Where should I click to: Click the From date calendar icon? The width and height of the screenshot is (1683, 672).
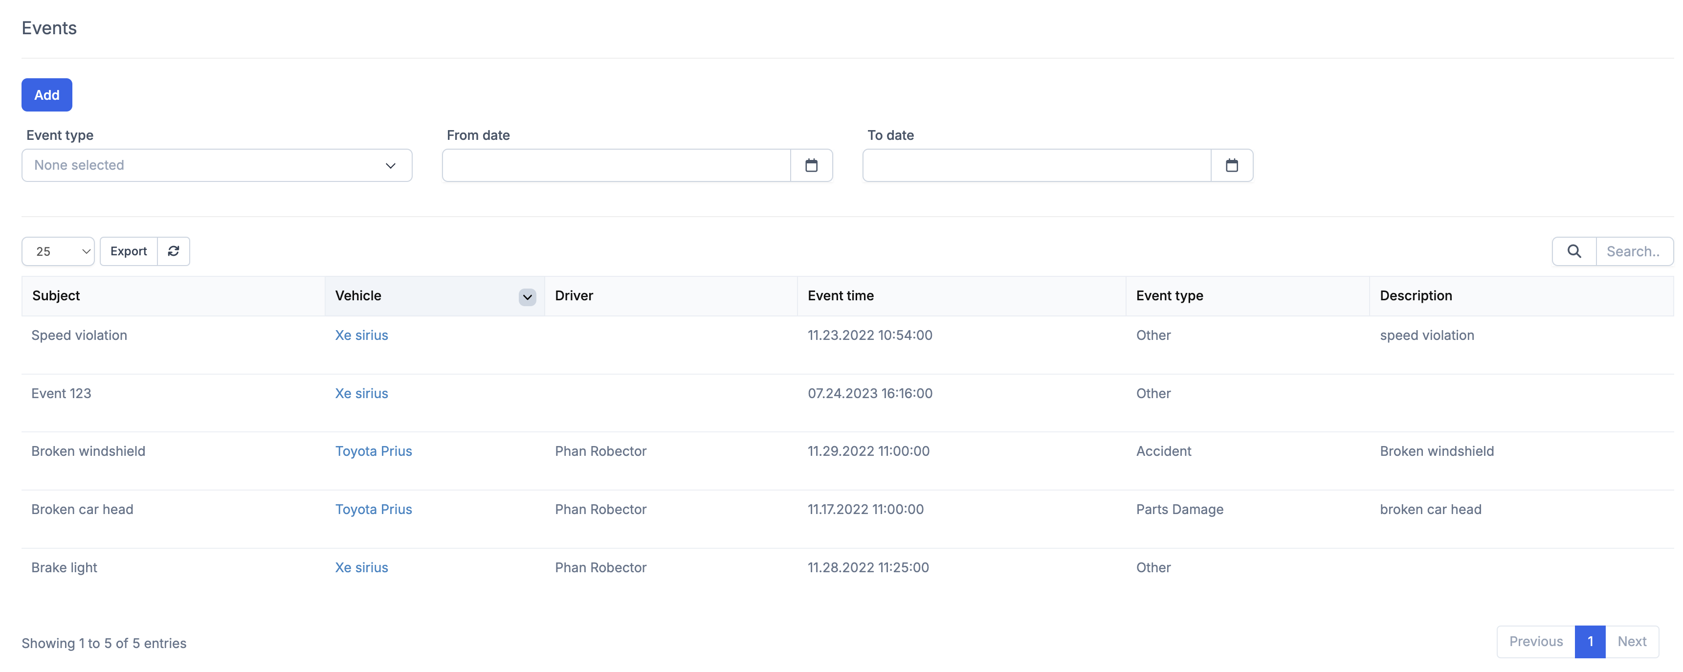point(811,165)
